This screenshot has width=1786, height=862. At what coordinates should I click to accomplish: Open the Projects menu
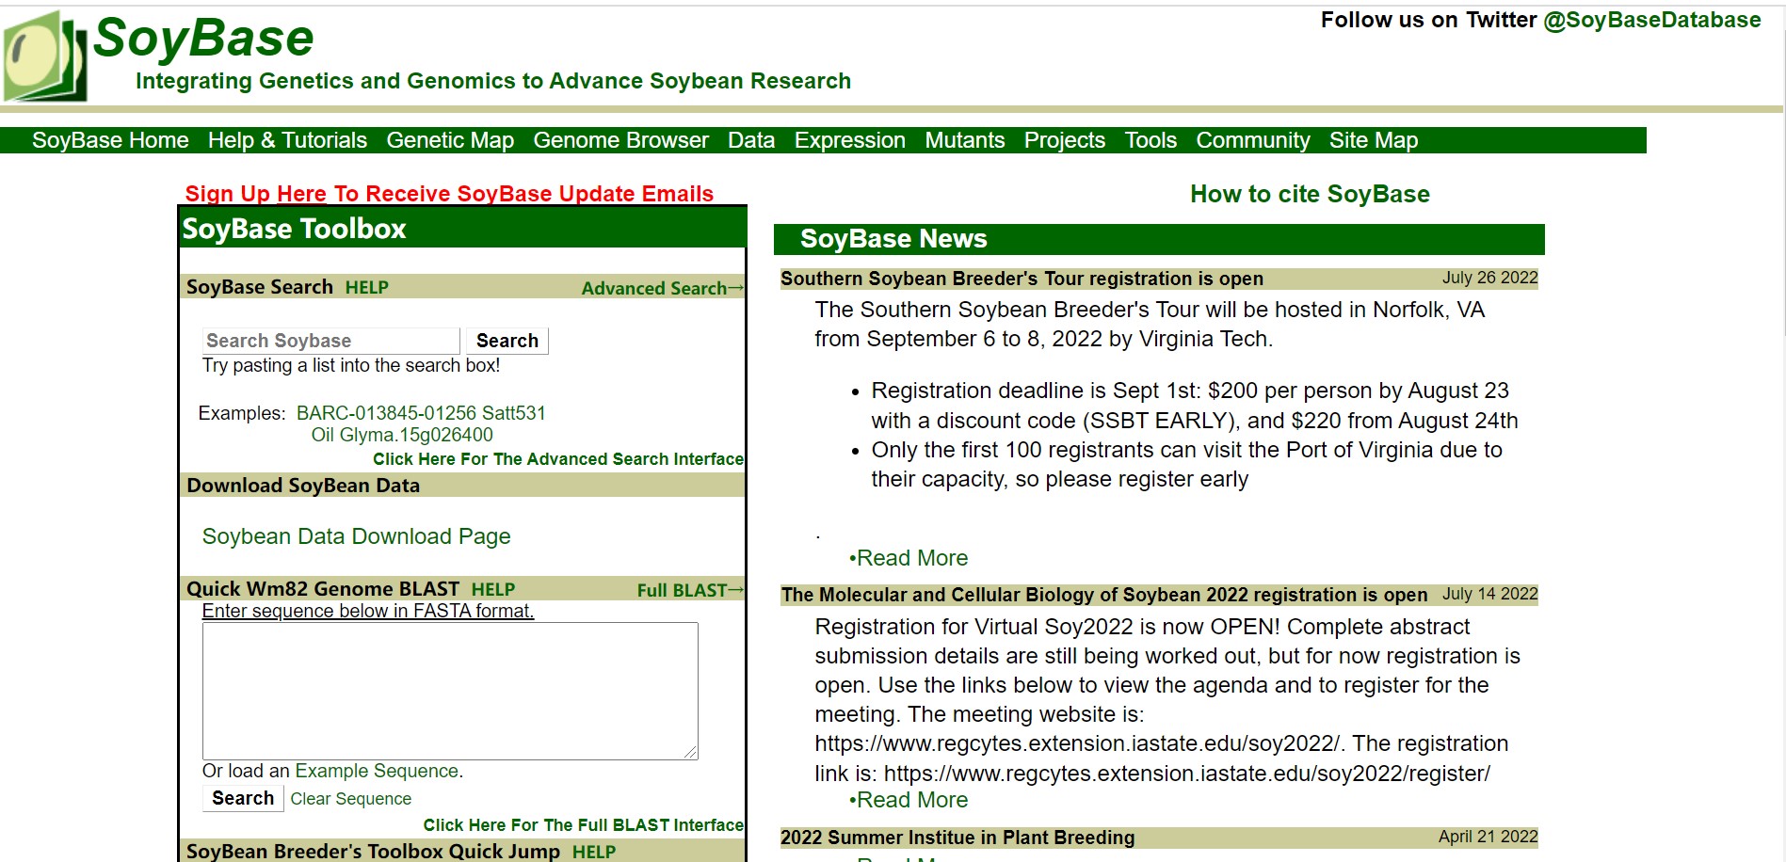1065,140
